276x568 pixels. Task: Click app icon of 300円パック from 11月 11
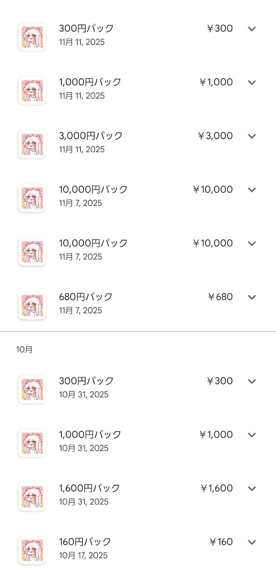[32, 37]
